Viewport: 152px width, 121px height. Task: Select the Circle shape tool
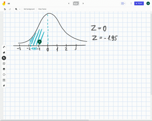tap(4, 75)
